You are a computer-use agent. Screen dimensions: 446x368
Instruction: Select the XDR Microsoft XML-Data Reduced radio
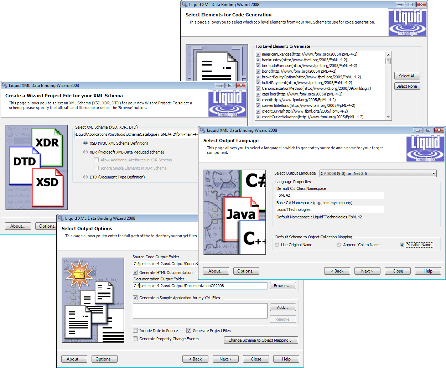[85, 152]
